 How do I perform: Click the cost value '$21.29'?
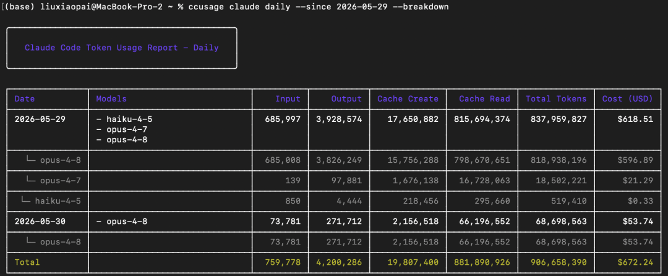[x=638, y=181]
